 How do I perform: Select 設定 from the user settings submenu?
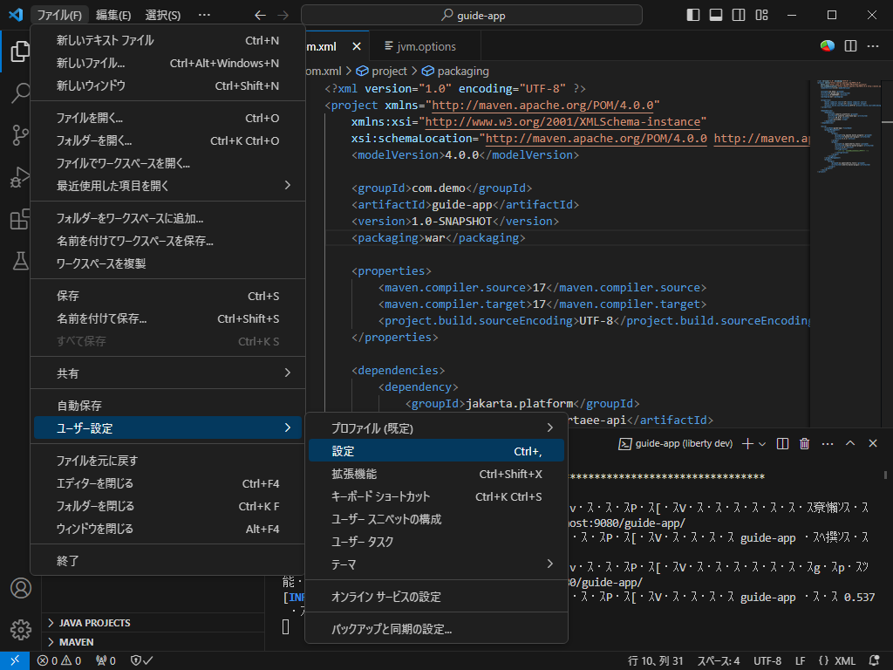coord(392,452)
